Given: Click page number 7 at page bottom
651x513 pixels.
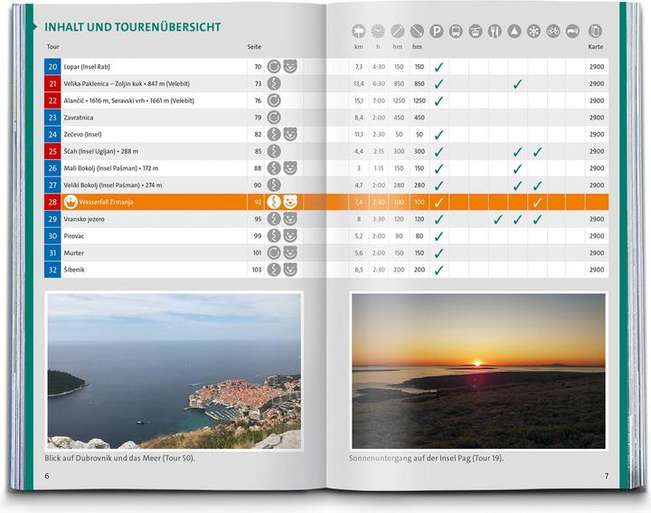Looking at the screenshot, I should (x=606, y=476).
